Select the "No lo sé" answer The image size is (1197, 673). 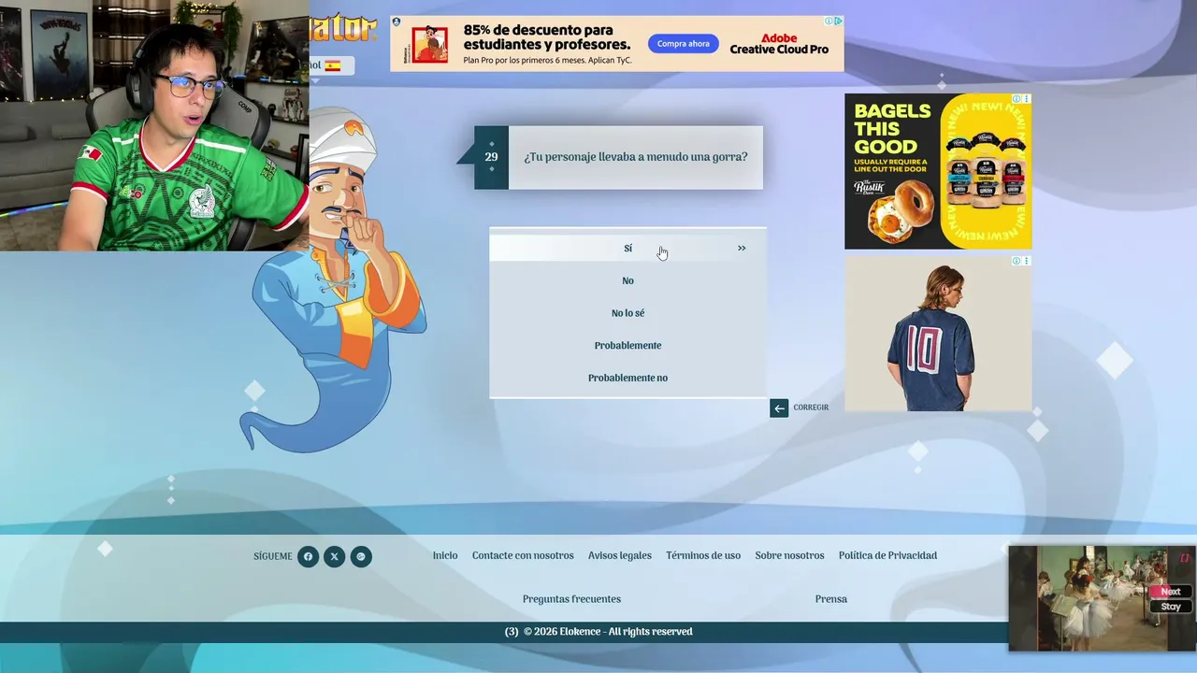click(x=627, y=313)
